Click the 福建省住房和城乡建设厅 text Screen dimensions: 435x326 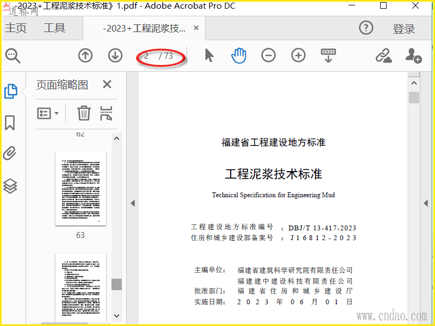pyautogui.click(x=295, y=291)
